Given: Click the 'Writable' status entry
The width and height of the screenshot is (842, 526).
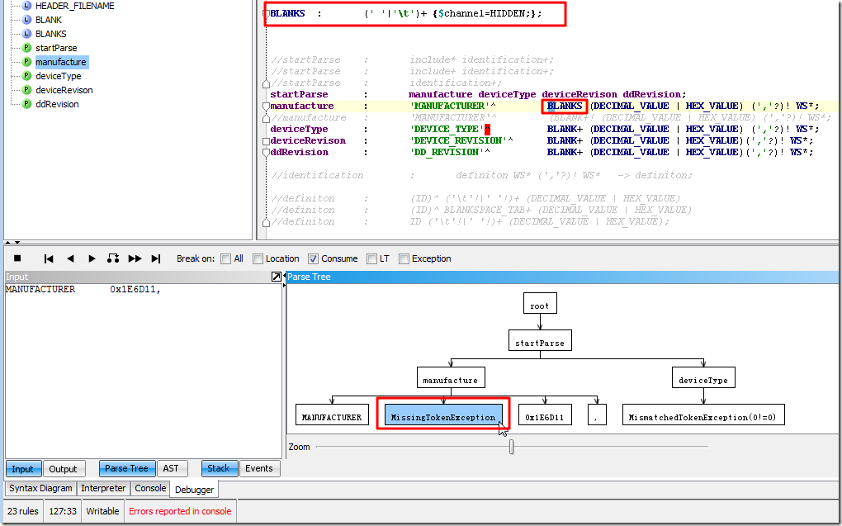Looking at the screenshot, I should (x=102, y=511).
